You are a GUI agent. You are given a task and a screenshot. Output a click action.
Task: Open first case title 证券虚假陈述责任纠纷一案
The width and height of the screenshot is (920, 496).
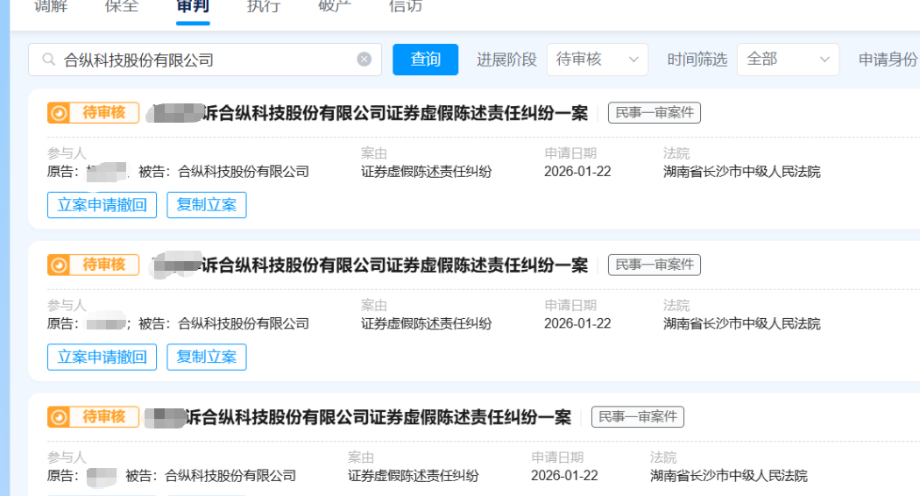487,113
